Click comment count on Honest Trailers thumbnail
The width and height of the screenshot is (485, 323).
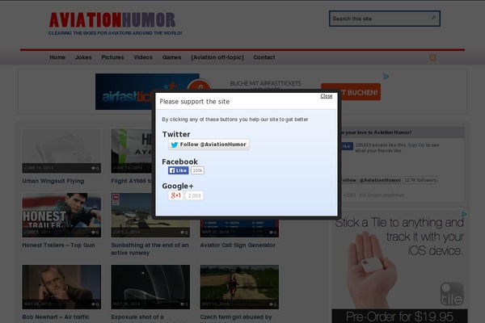tap(95, 233)
